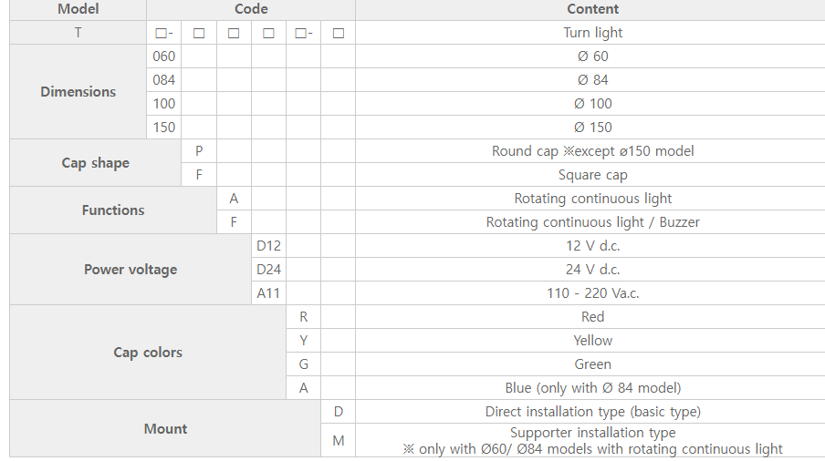Select the D24 voltage code cell
The height and width of the screenshot is (461, 825).
269,270
